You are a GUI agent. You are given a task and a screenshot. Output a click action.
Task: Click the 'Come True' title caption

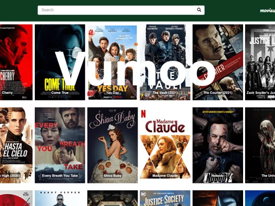pyautogui.click(x=60, y=93)
